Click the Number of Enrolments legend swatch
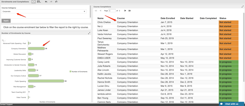The width and height of the screenshot is (245, 106). click(x=70, y=72)
